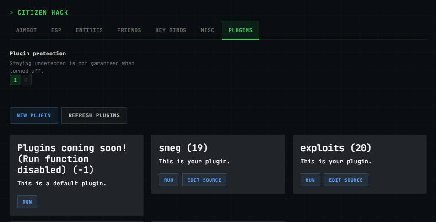Disable plugin protection with the 0 option
Viewport: 436px width, 222px height.
[x=26, y=80]
